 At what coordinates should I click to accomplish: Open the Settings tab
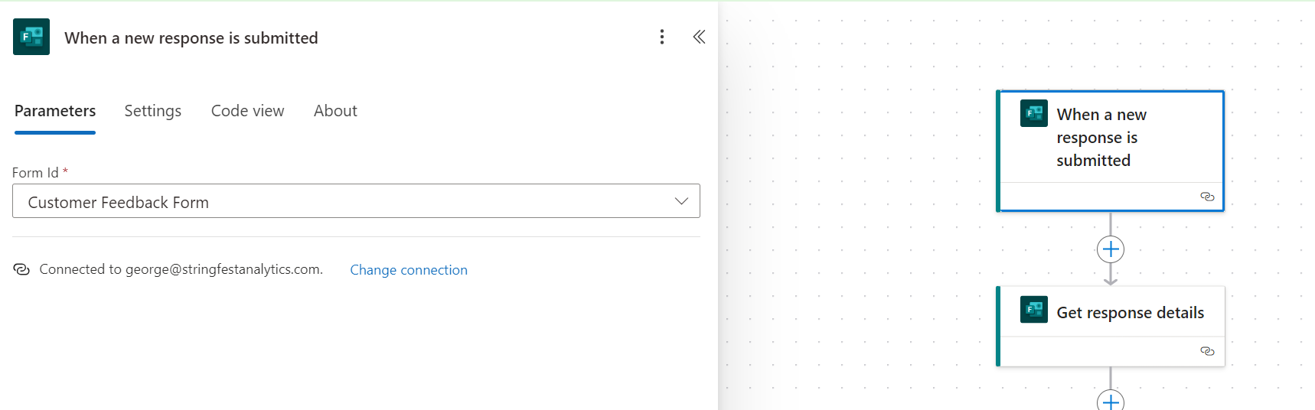point(153,111)
